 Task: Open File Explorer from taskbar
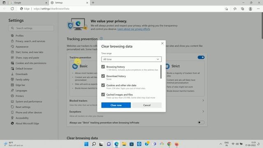124,144
